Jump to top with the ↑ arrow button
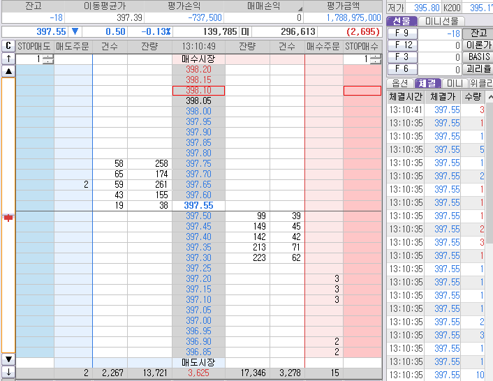Image resolution: width=493 pixels, height=381 pixels. click(x=8, y=59)
